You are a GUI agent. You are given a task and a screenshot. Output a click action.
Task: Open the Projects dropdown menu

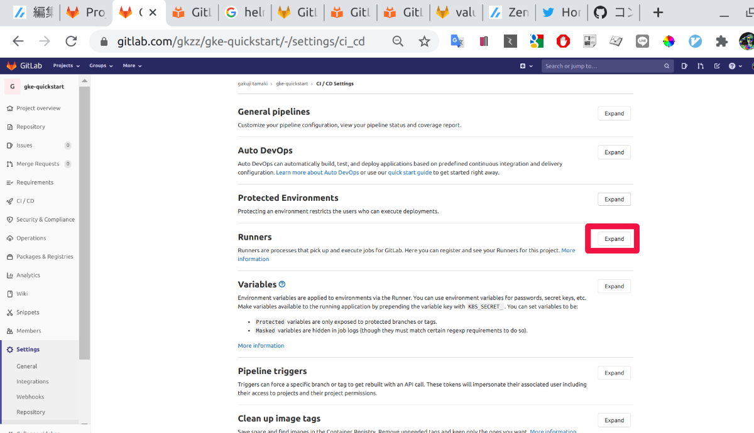point(67,66)
